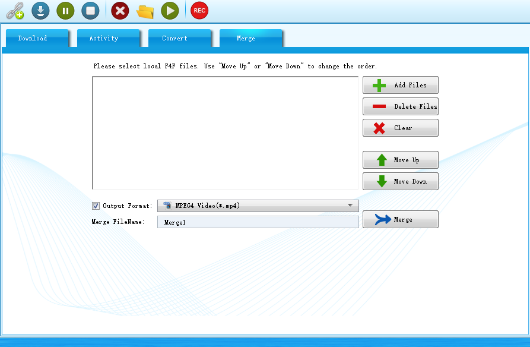Select the Merge tab
This screenshot has width=530, height=347.
pyautogui.click(x=251, y=38)
